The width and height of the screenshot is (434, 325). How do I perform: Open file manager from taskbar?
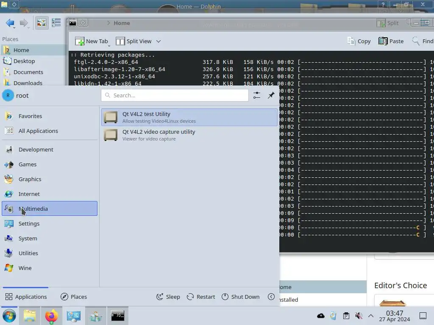tap(30, 316)
